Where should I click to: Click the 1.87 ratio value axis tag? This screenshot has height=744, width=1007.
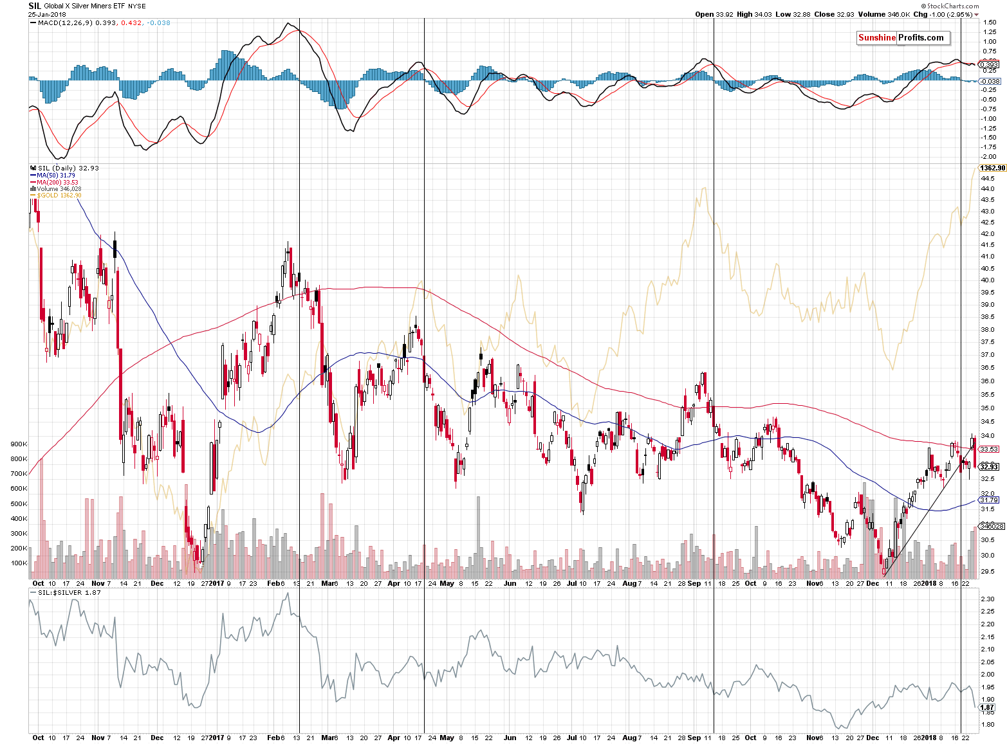tap(986, 707)
